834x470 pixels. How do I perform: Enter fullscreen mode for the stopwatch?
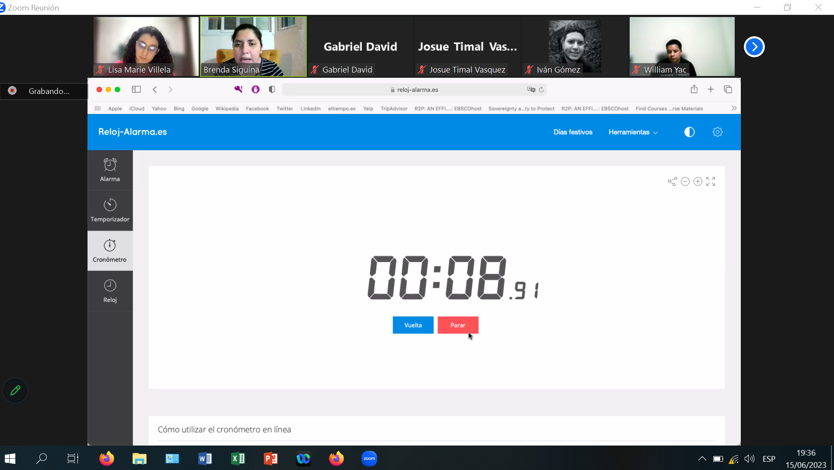point(711,182)
